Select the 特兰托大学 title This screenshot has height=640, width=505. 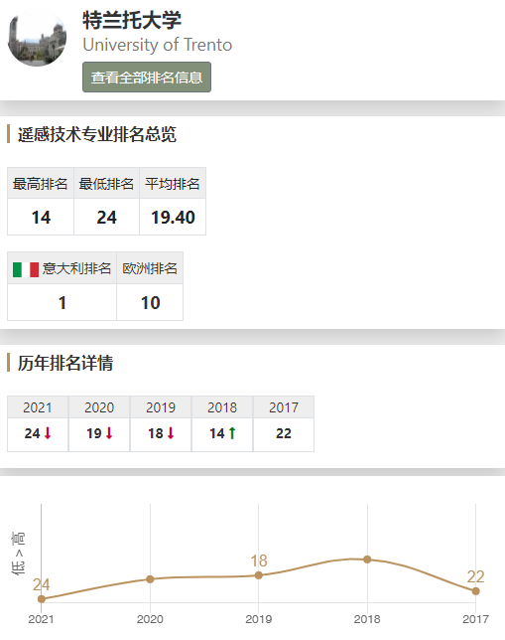coord(132,20)
